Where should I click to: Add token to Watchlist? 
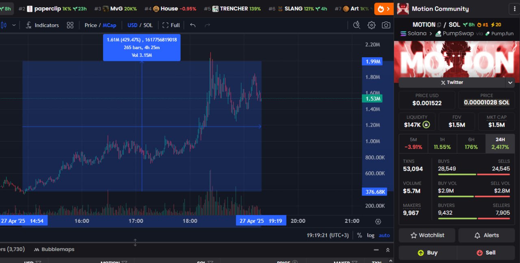point(427,235)
